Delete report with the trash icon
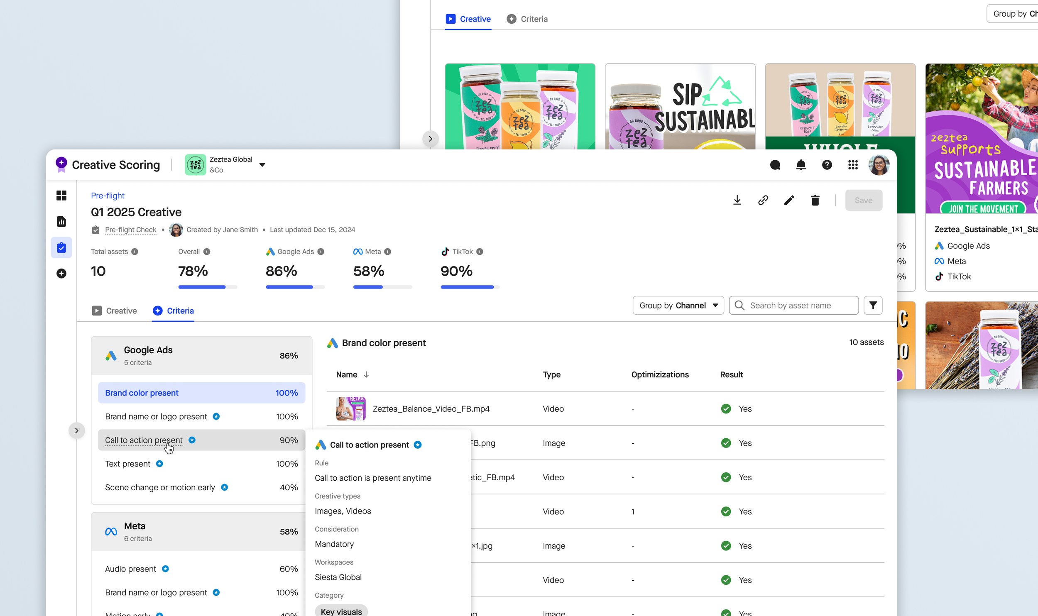1038x616 pixels. point(815,200)
